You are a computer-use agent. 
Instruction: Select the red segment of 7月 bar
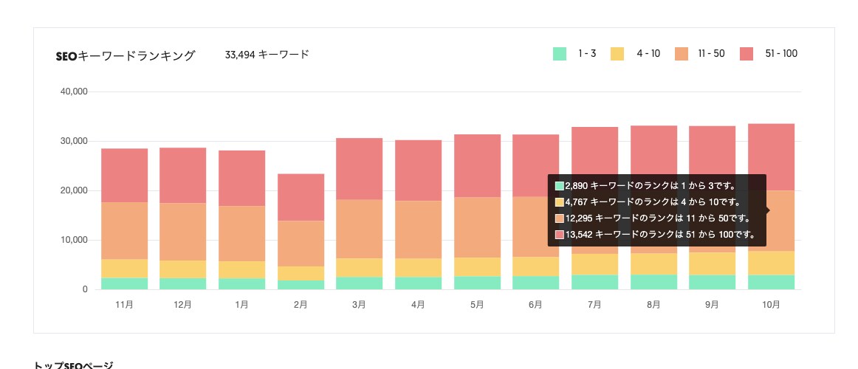tap(595, 151)
